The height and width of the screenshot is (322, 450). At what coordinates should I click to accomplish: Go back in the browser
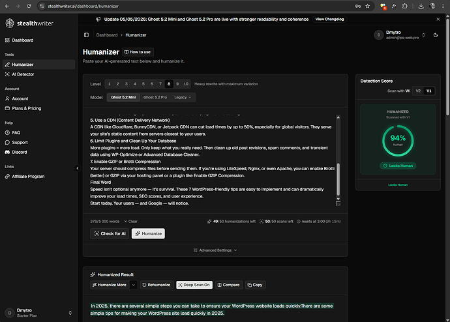[7, 6]
